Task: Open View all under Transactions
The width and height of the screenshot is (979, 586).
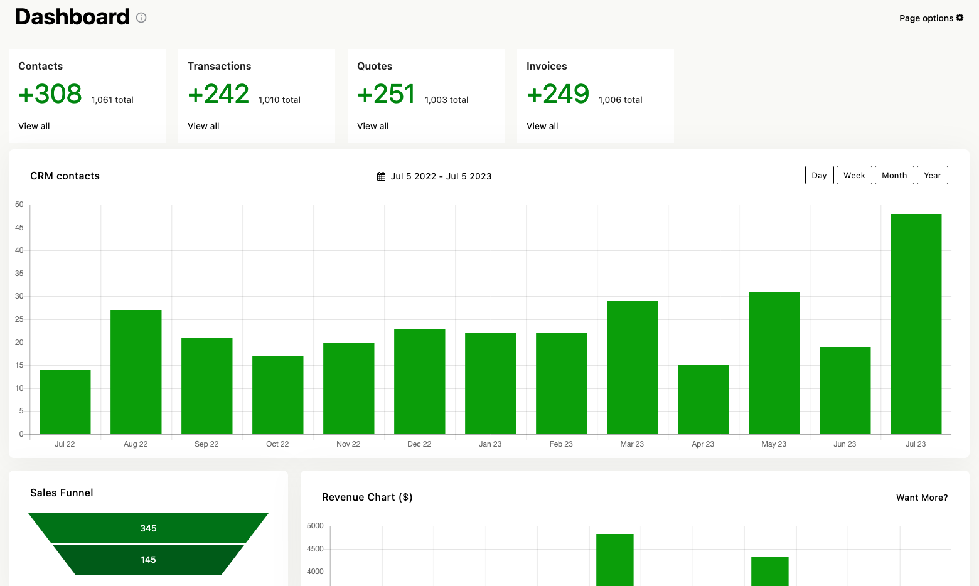Action: pos(203,126)
